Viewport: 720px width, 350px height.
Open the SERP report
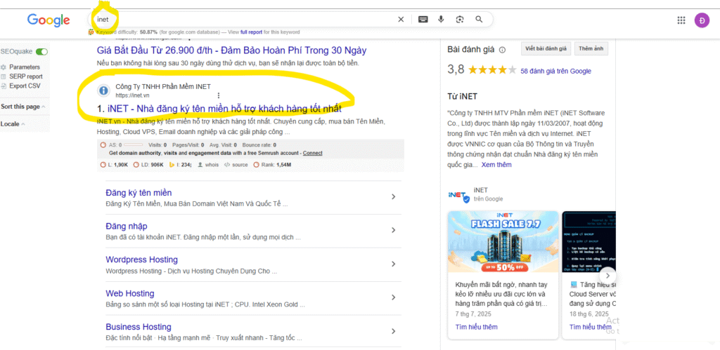click(26, 76)
